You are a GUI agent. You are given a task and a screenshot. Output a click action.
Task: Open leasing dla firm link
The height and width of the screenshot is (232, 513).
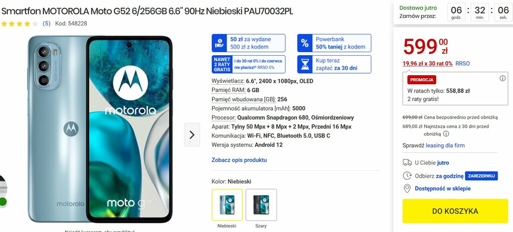click(445, 145)
